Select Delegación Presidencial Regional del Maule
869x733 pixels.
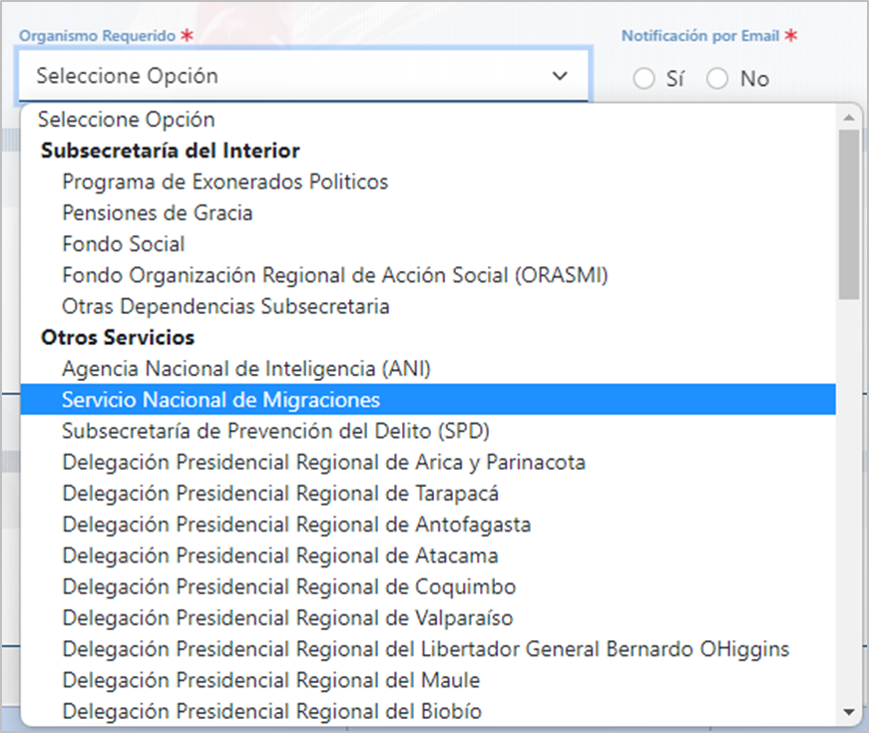pos(428,680)
